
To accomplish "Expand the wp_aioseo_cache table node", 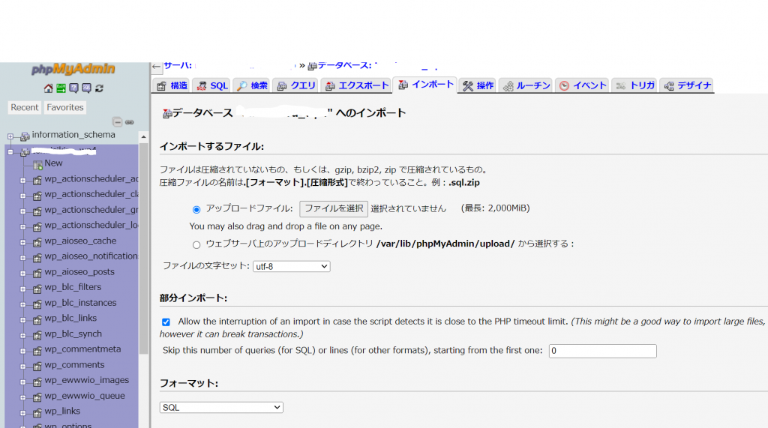I will (x=22, y=242).
